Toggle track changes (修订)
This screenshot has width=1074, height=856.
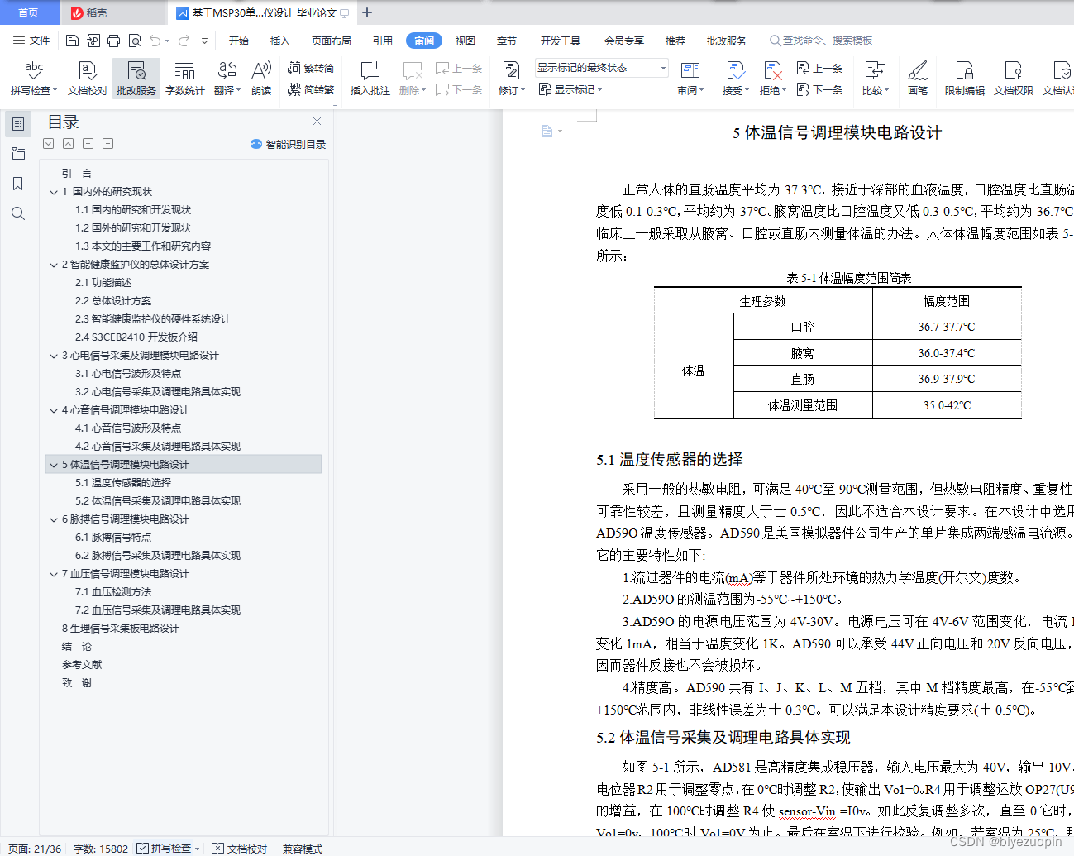(x=511, y=79)
